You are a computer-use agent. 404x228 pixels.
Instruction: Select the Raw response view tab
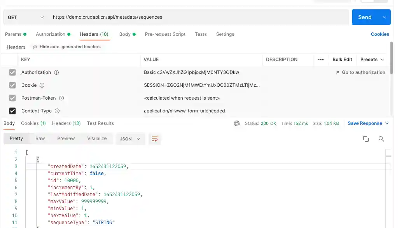40,139
